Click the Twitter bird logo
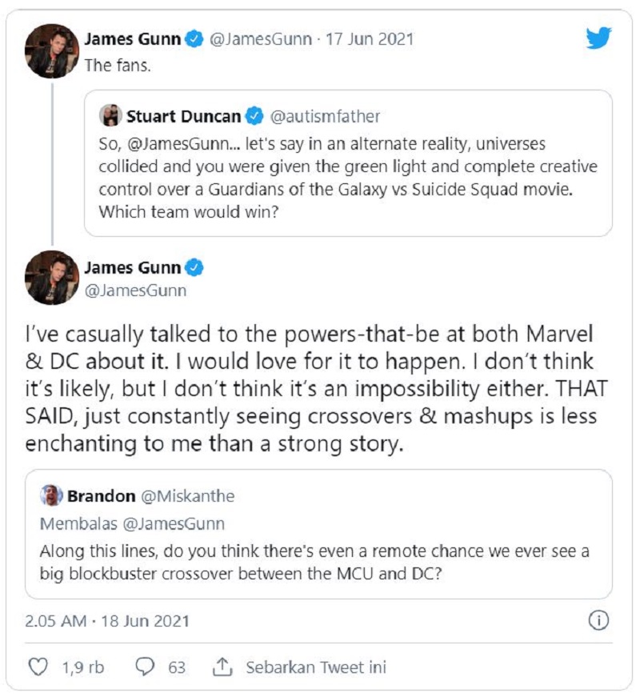This screenshot has width=640, height=697. [598, 38]
